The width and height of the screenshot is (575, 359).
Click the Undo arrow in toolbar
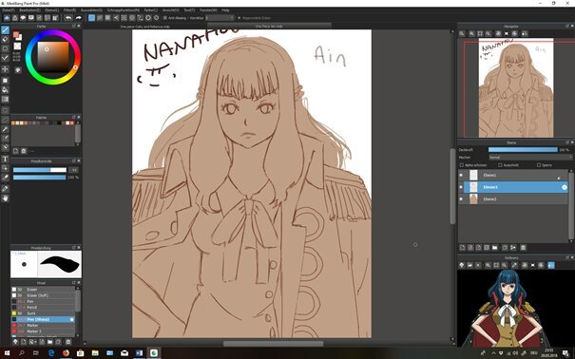click(x=68, y=18)
